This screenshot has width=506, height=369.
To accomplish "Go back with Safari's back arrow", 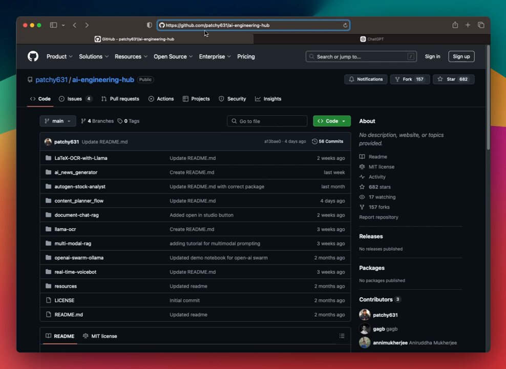I will coord(75,25).
